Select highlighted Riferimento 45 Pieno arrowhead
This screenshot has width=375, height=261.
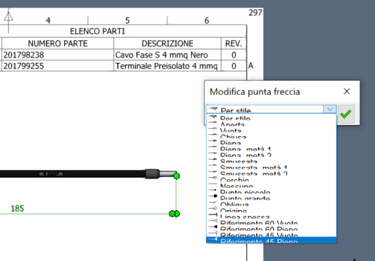[271, 240]
